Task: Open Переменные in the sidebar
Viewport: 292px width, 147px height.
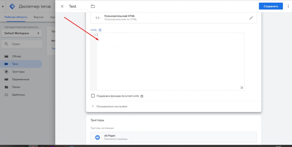Action: (21, 79)
